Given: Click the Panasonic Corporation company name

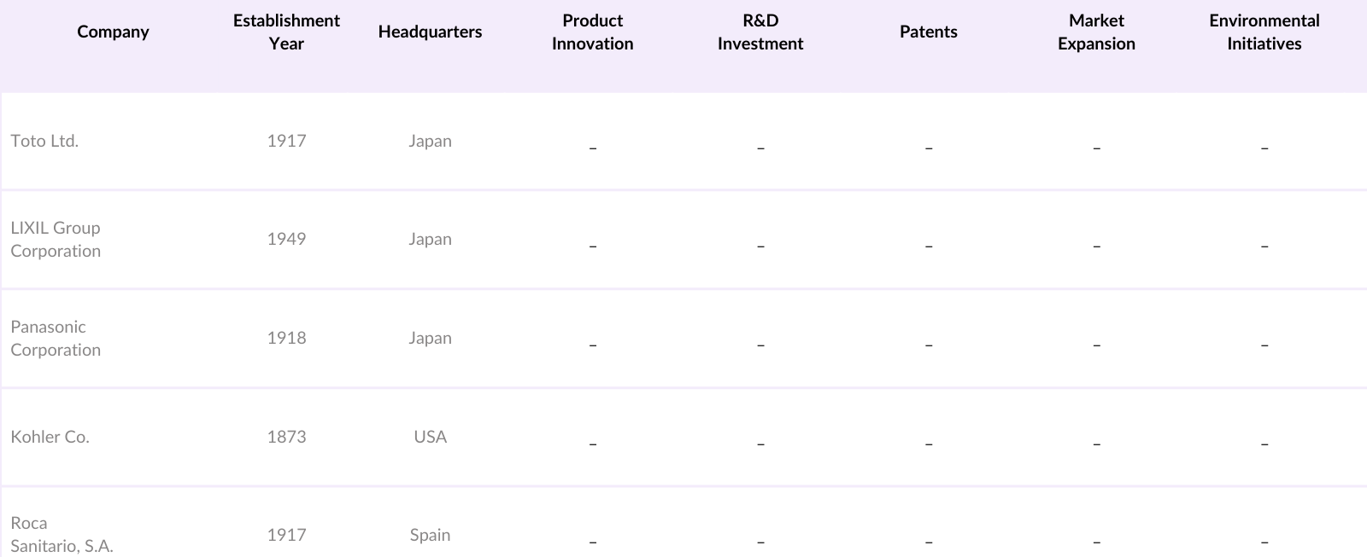Looking at the screenshot, I should [56, 338].
